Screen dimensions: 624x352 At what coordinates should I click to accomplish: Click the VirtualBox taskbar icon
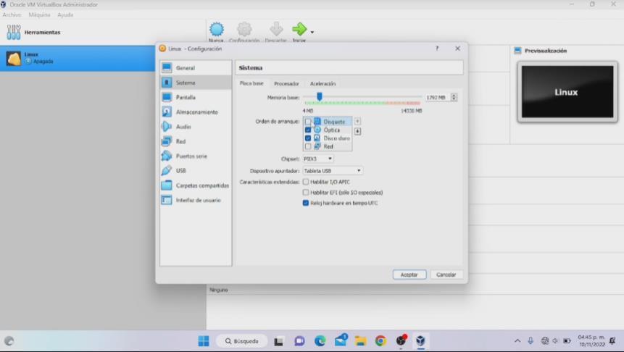pyautogui.click(x=420, y=341)
